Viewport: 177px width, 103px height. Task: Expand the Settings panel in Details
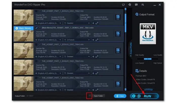(x=149, y=90)
